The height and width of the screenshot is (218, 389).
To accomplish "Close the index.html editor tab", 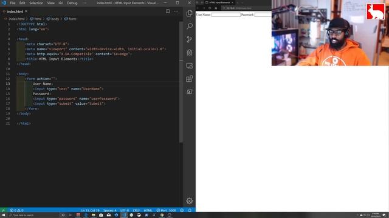I will click(x=26, y=11).
